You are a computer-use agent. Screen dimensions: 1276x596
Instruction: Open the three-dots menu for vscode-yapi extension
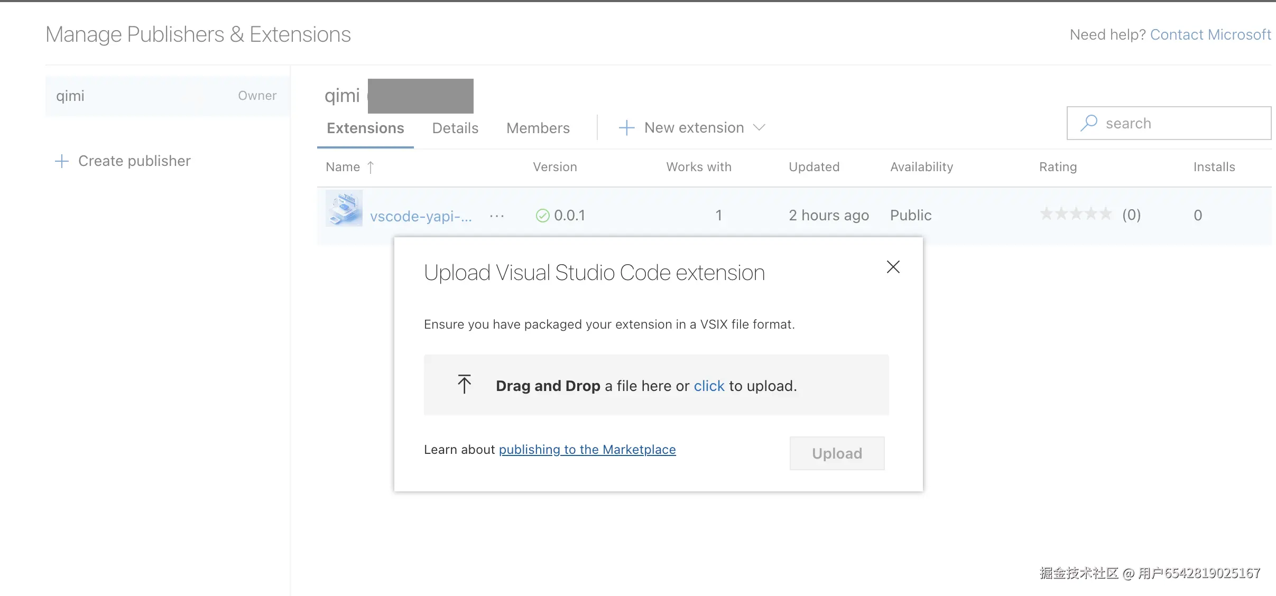tap(496, 216)
